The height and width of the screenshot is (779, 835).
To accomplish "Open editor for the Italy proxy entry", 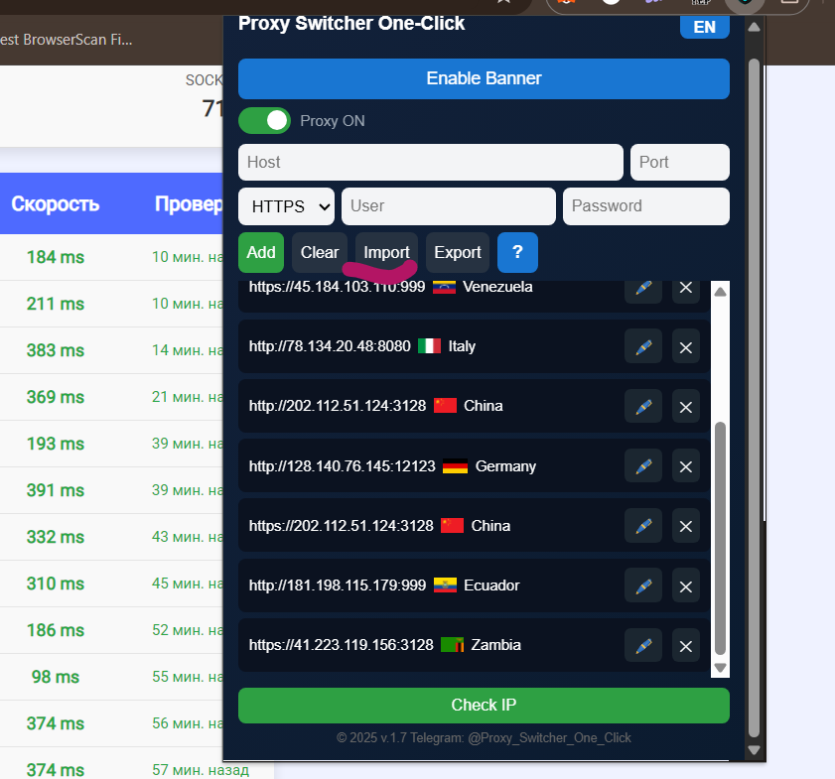I will (x=642, y=346).
